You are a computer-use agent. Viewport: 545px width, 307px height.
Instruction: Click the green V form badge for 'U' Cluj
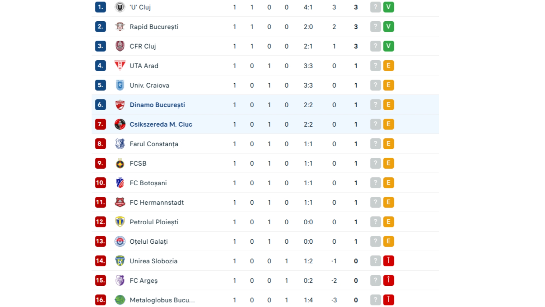coord(388,7)
